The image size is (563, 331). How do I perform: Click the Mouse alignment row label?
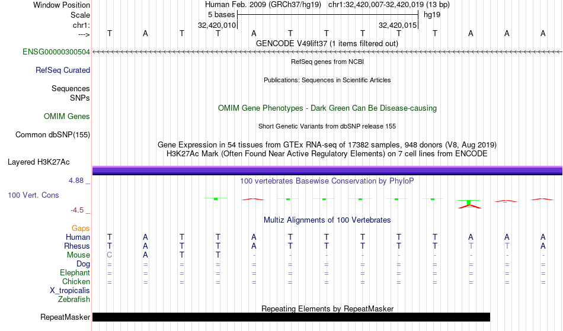[78, 255]
